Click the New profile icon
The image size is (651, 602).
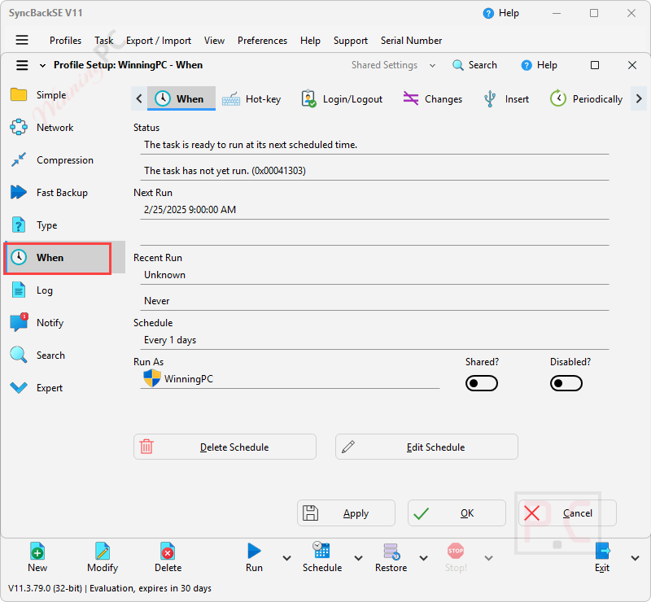(37, 552)
